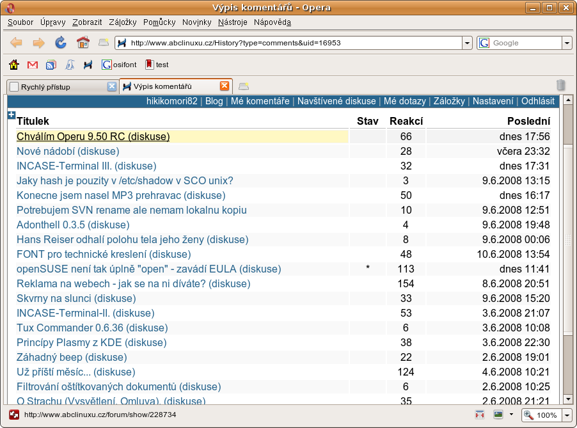Go to the Home page icon in toolbar
577x428 pixels.
pyautogui.click(x=83, y=43)
